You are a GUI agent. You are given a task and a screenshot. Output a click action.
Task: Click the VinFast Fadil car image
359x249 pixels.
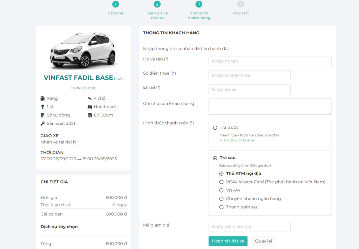83,49
